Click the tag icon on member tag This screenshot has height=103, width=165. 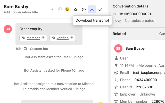pos(23,38)
